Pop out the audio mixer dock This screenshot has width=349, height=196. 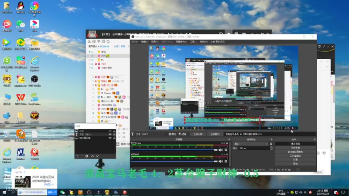229,139
